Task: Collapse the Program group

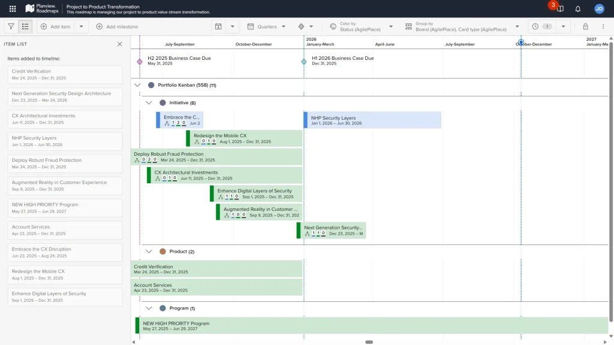Action: point(149,308)
